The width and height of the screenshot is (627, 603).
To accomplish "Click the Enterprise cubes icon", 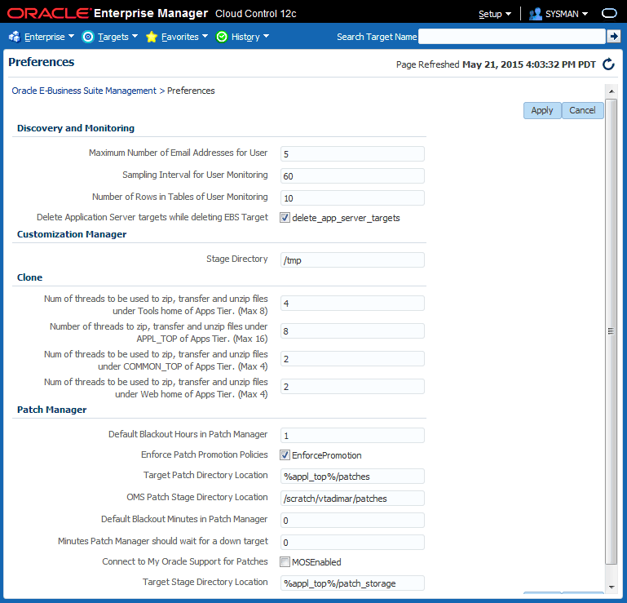I will click(15, 37).
